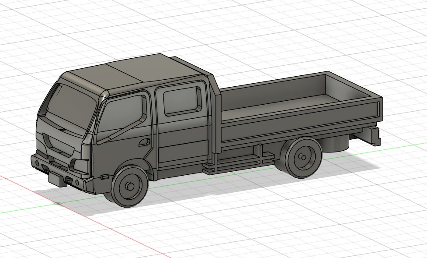Select the side marker light on fender
This screenshot has width=427, height=258.
tap(104, 177)
